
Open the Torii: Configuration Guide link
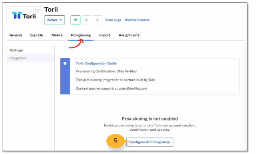[96, 63]
